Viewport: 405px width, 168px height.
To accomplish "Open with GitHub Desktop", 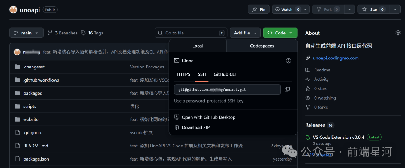I will [x=208, y=117].
